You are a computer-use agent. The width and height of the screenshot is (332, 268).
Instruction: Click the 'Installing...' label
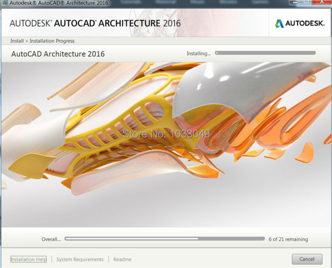click(x=198, y=54)
